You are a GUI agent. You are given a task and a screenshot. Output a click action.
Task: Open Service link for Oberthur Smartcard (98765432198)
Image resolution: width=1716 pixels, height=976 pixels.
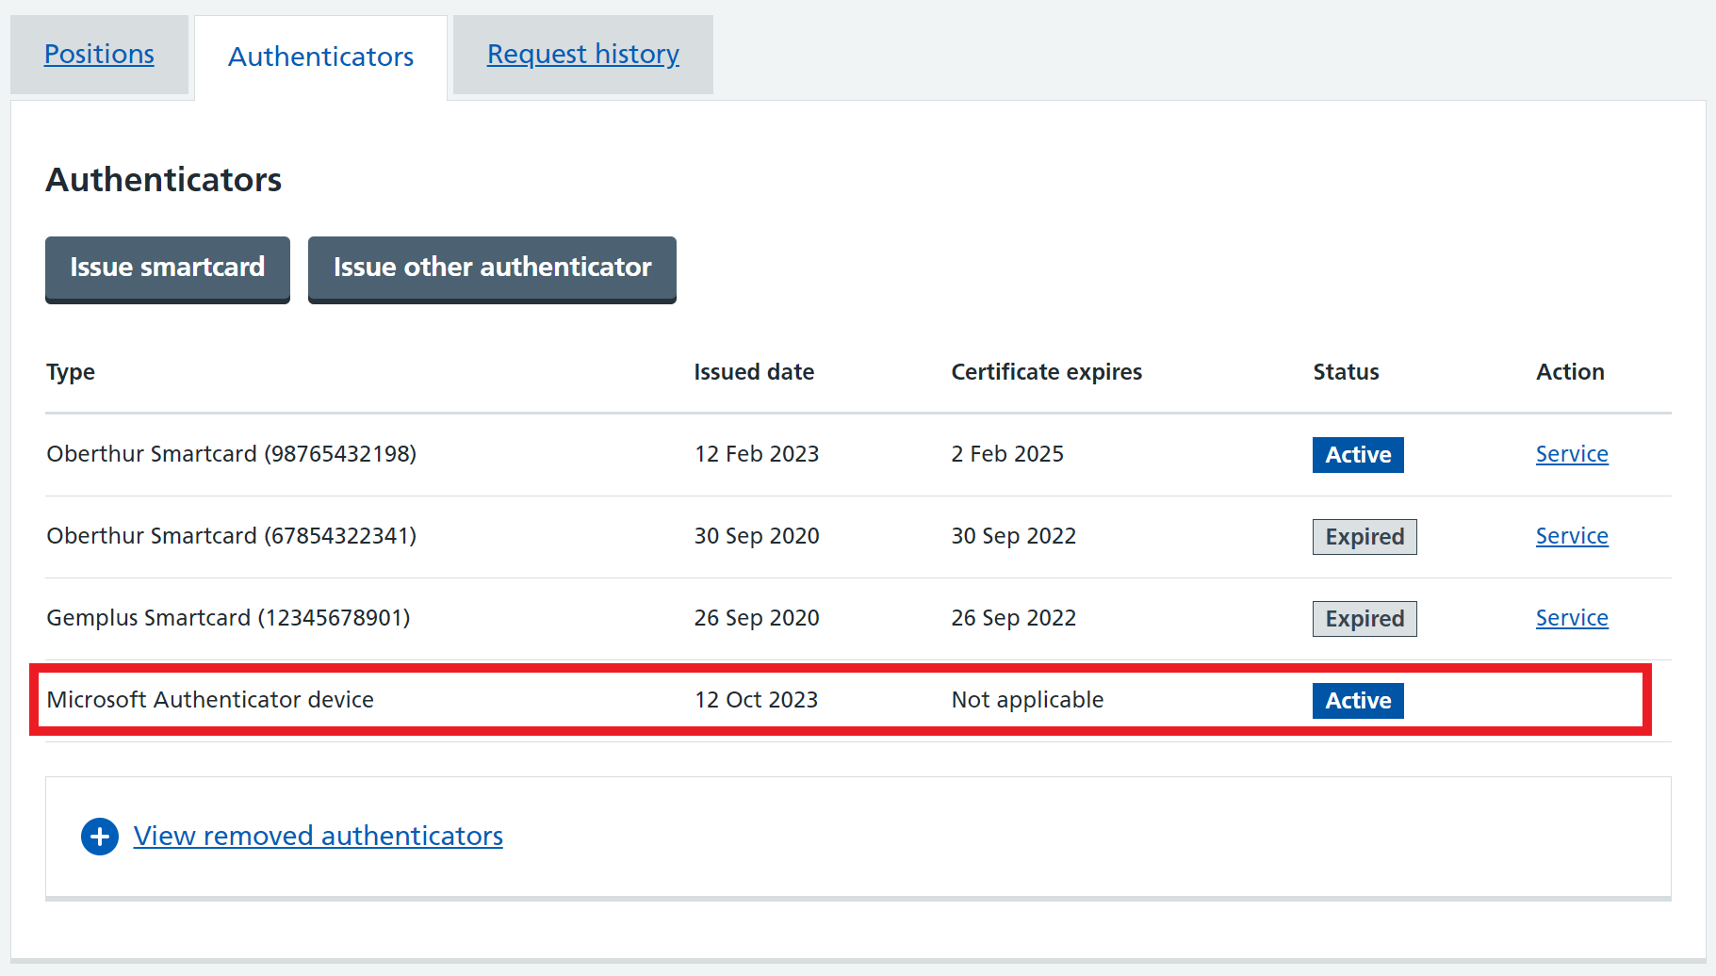(x=1572, y=454)
